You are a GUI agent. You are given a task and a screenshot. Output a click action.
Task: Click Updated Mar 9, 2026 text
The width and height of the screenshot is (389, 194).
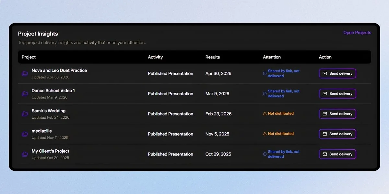click(x=50, y=97)
